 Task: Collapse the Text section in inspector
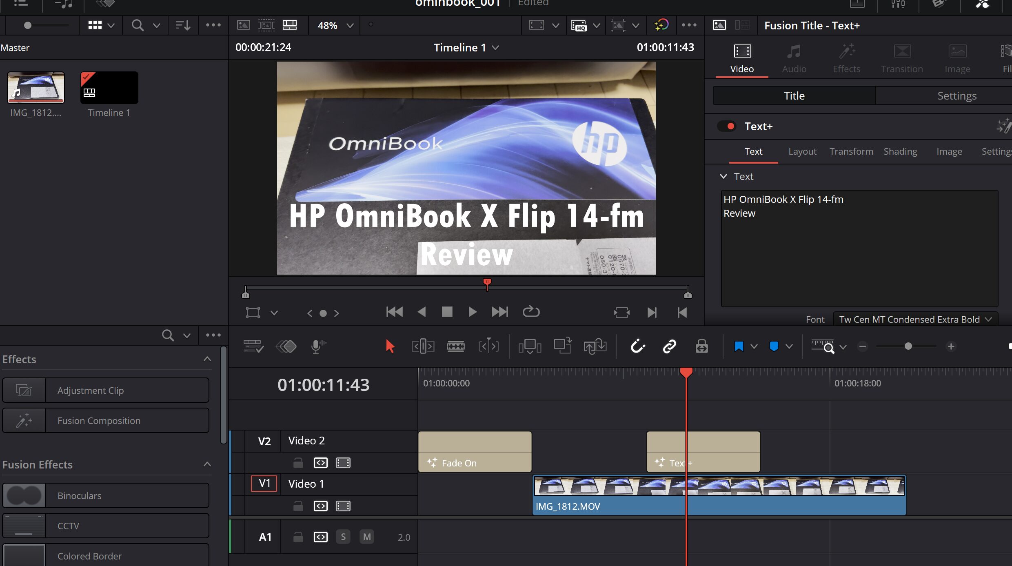(x=723, y=176)
